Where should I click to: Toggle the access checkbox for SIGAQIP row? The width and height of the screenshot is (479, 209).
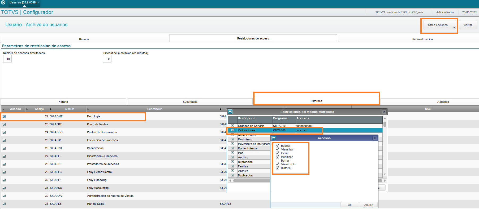(x=4, y=140)
